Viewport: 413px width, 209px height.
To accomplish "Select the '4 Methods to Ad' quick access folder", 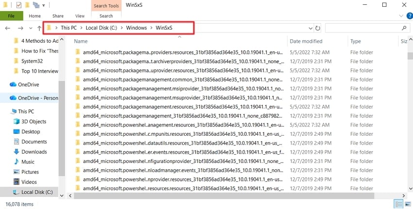I will click(x=36, y=41).
